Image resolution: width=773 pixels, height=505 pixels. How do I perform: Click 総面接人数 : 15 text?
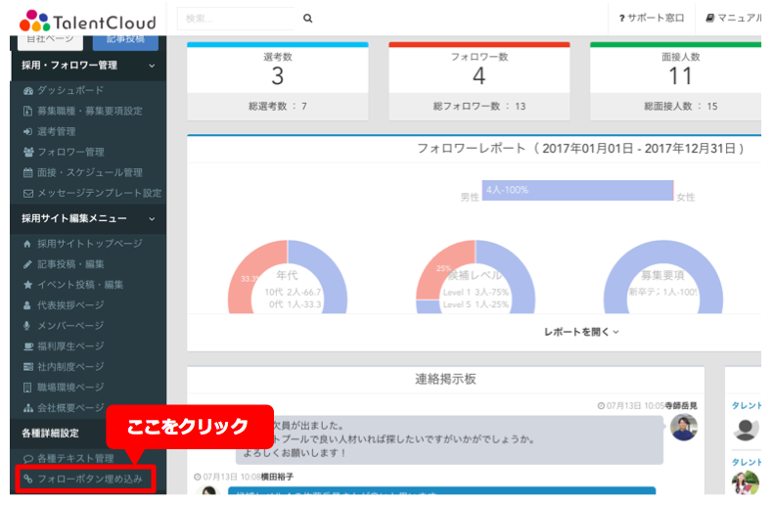(x=681, y=106)
